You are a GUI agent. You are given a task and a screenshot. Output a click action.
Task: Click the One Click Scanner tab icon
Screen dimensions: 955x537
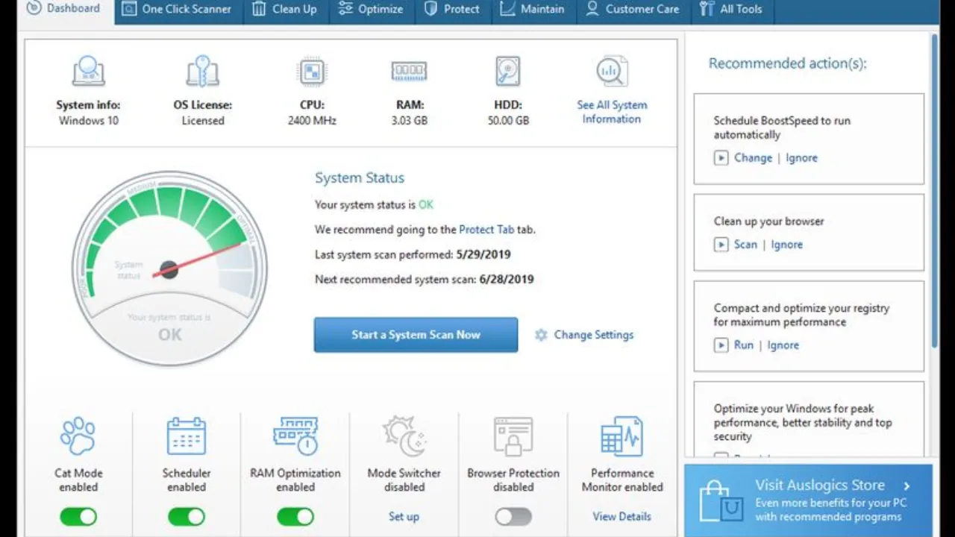128,9
